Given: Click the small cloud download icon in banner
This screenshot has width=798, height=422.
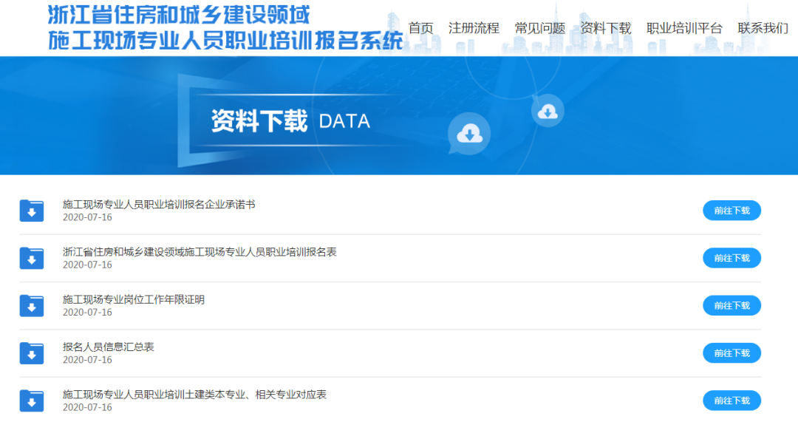Looking at the screenshot, I should (x=548, y=111).
